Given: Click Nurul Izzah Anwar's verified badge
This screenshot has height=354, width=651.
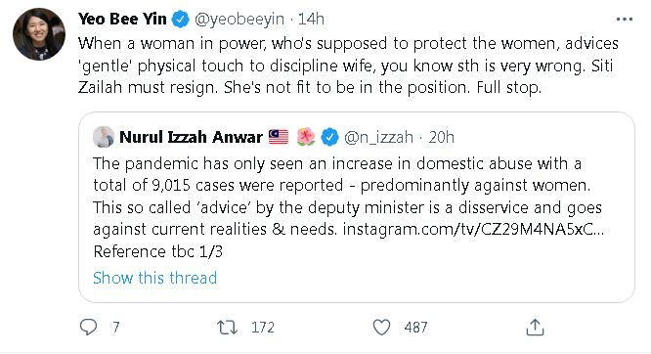Looking at the screenshot, I should click(329, 137).
